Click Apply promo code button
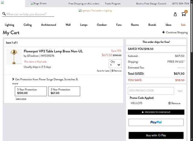 [180, 91]
